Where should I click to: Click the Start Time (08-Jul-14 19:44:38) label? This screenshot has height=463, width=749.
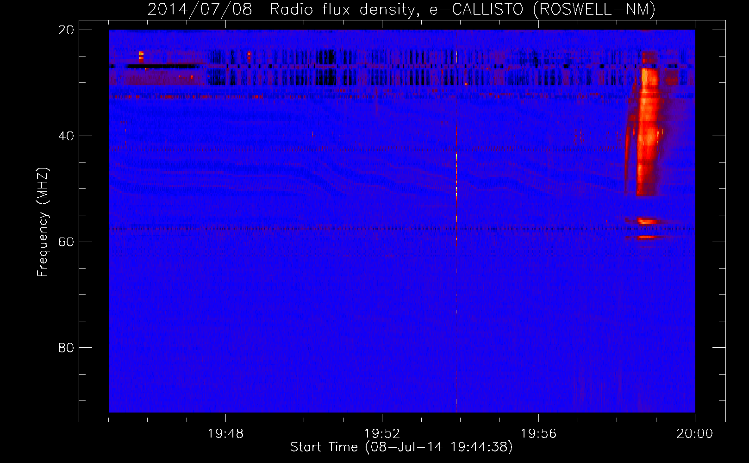coord(401,447)
